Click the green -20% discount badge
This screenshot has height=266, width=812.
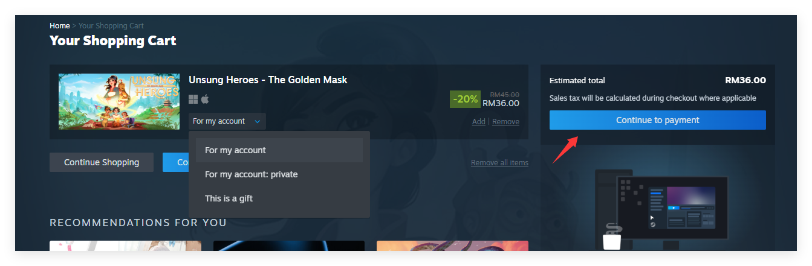pos(465,99)
